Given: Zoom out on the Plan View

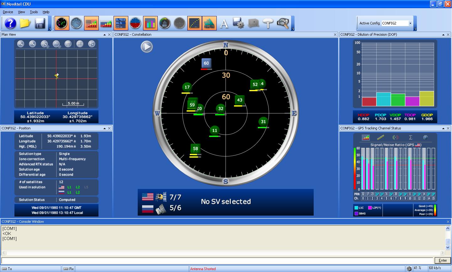Looking at the screenshot, I should 32,44.
